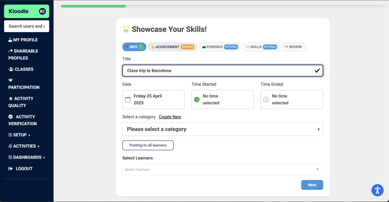389x202 pixels.
Task: Expand the Setup submenu
Action: tap(19, 135)
